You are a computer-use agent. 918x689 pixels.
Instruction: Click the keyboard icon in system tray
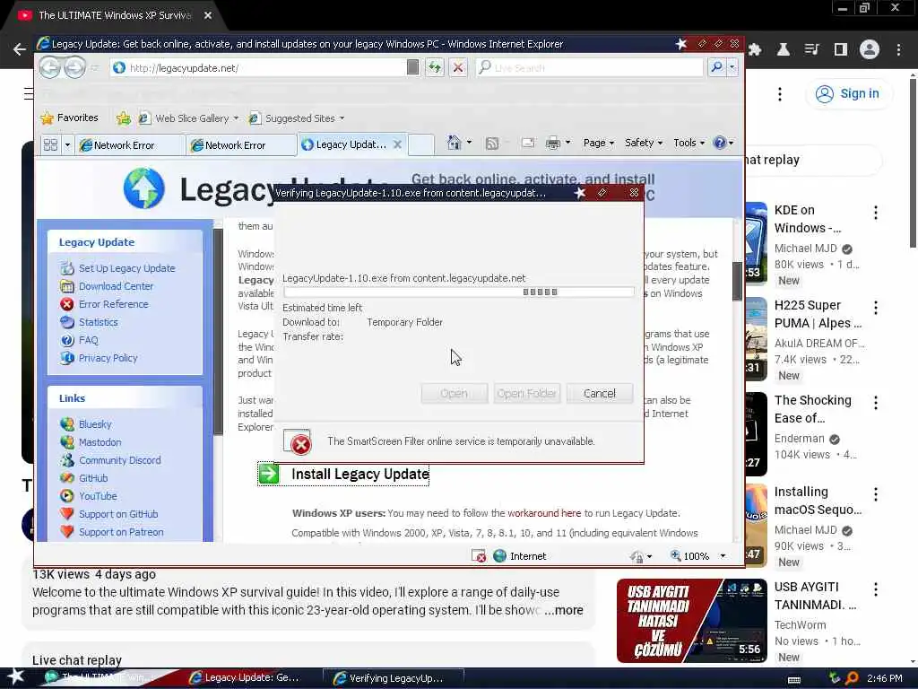(x=794, y=679)
